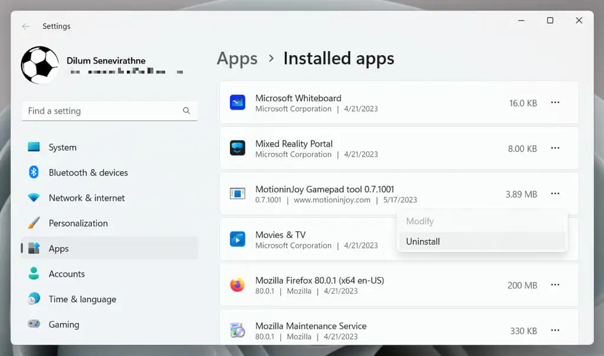Screen dimensions: 604x356
Task: Select Modify in the context menu
Action: (x=420, y=221)
